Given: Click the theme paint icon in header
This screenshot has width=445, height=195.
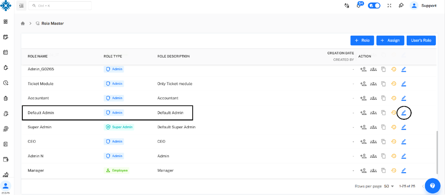Looking at the screenshot, I should click(x=401, y=6).
